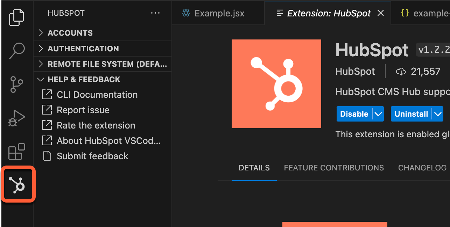Open the Source Control view
Image resolution: width=450 pixels, height=227 pixels.
[16, 84]
